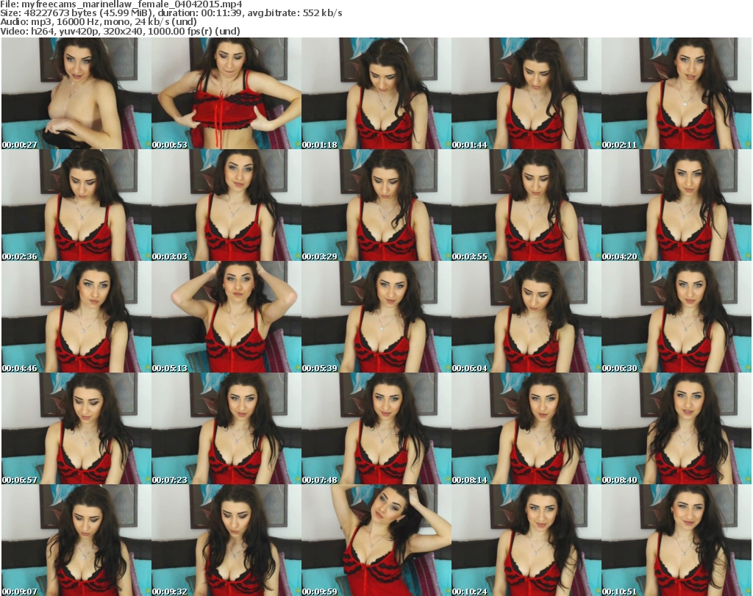The image size is (753, 596).
Task: Click the thumbnail timestamped 00:00:27
Action: (76, 93)
